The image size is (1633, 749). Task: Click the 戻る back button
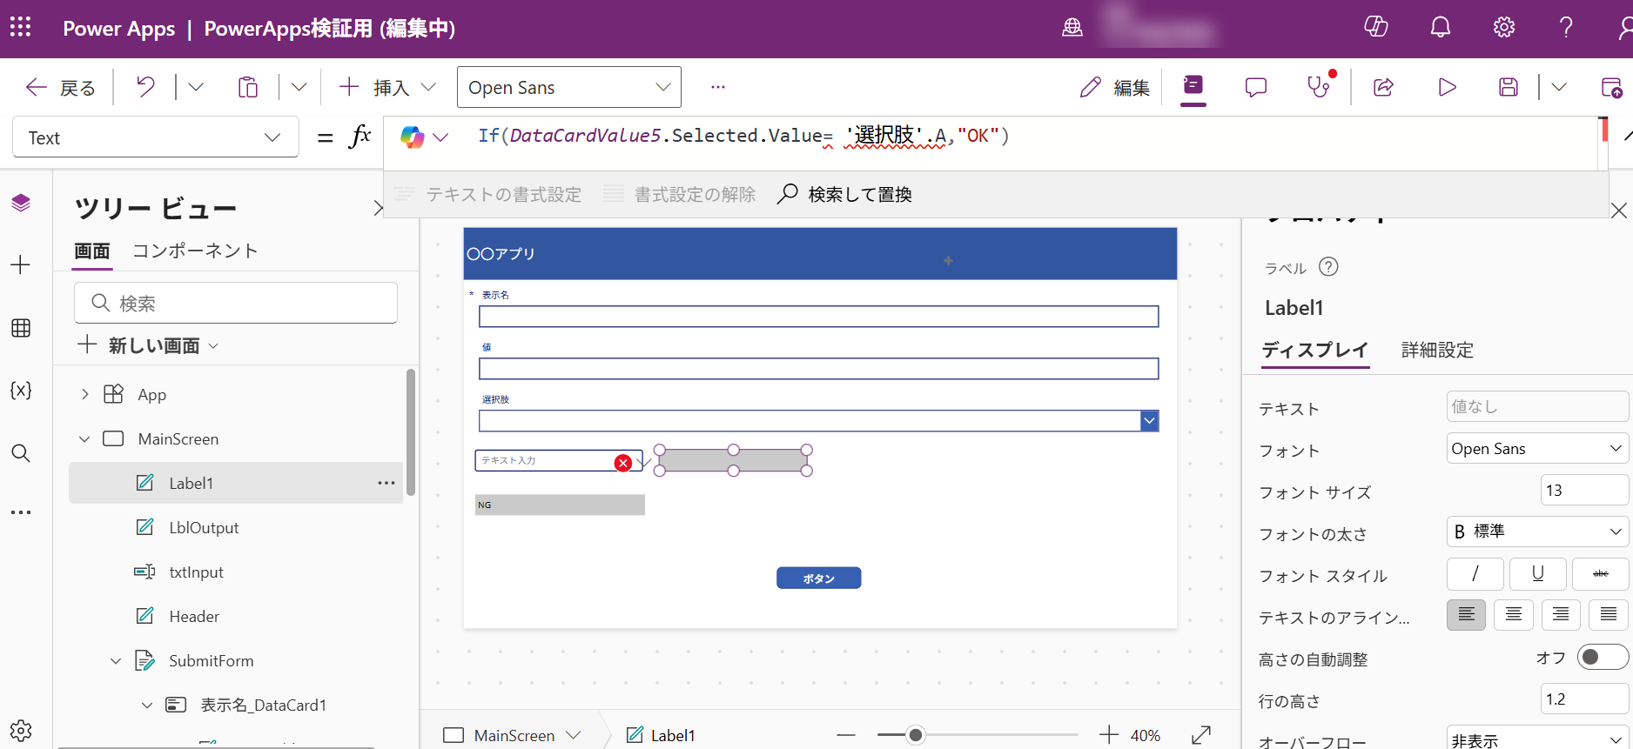60,87
